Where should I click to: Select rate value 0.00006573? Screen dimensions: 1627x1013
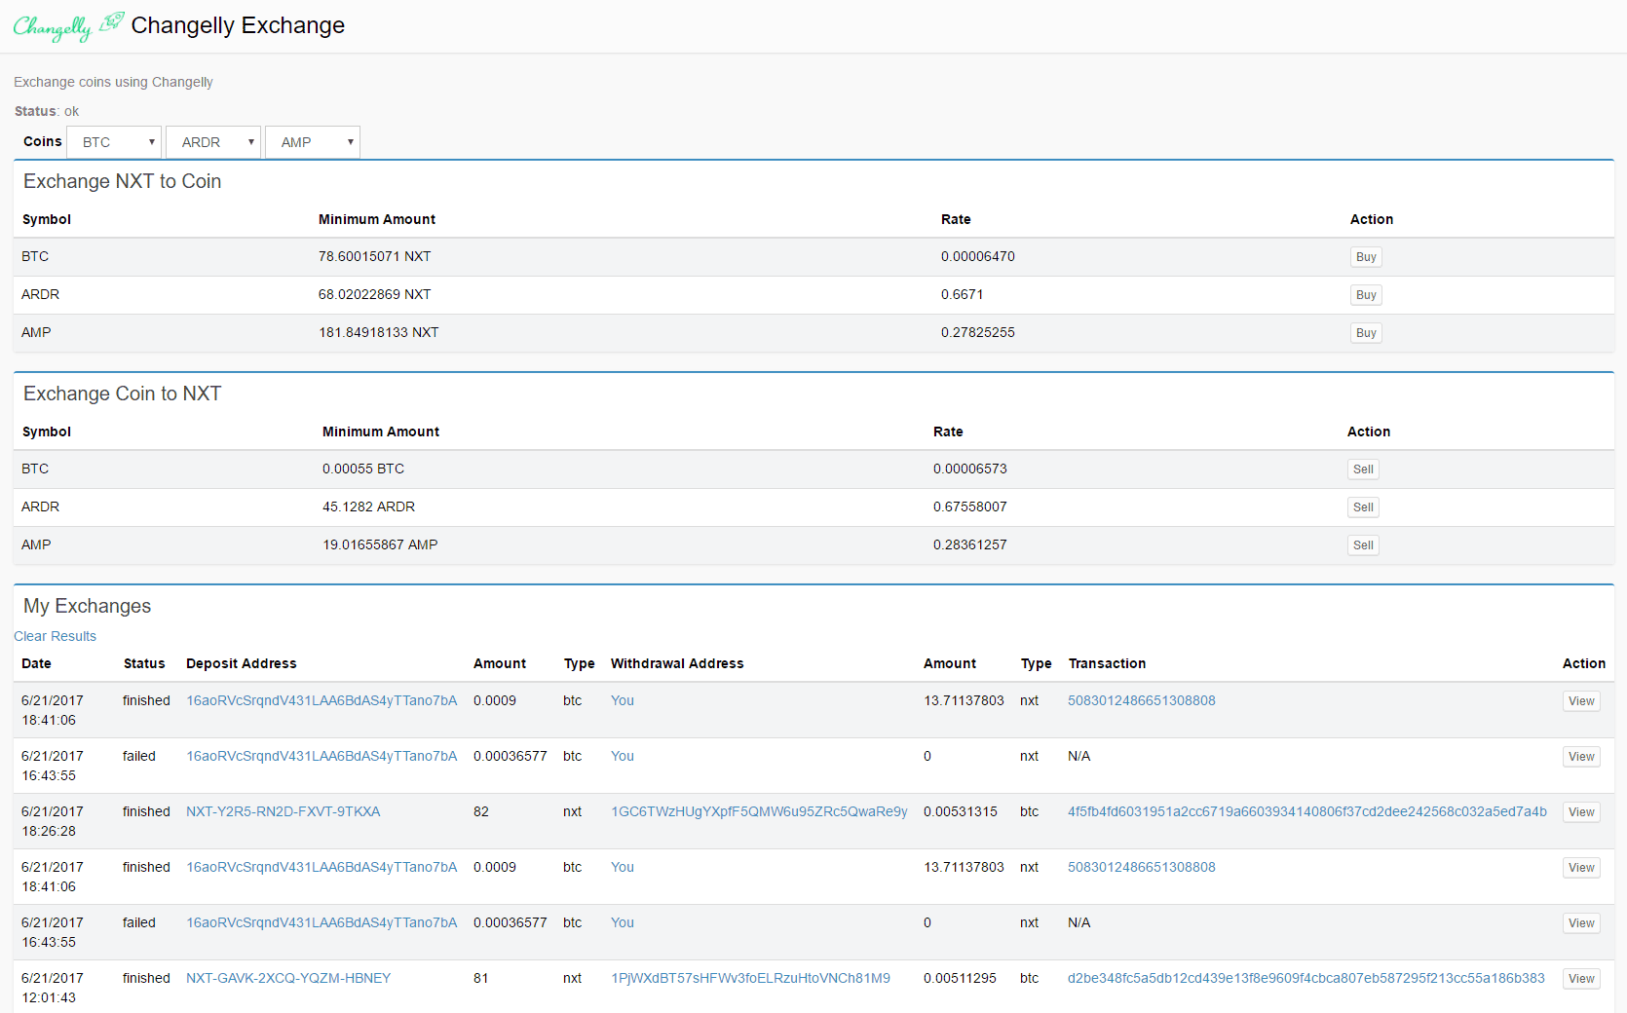pyautogui.click(x=970, y=469)
